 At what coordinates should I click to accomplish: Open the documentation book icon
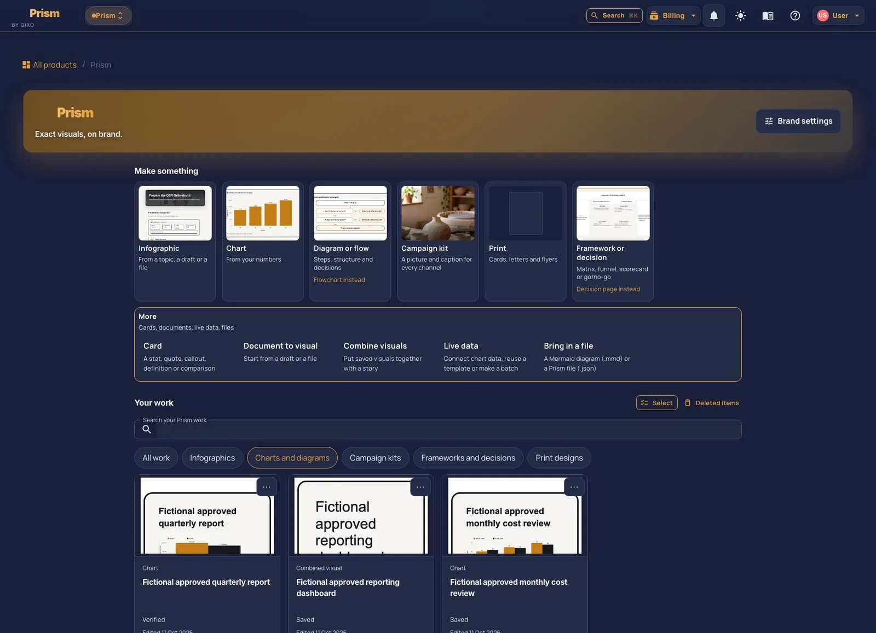tap(768, 16)
